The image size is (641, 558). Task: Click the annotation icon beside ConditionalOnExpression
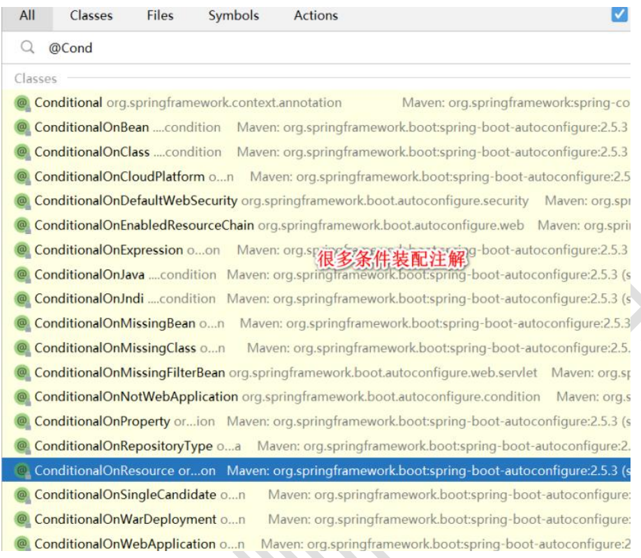[22, 250]
